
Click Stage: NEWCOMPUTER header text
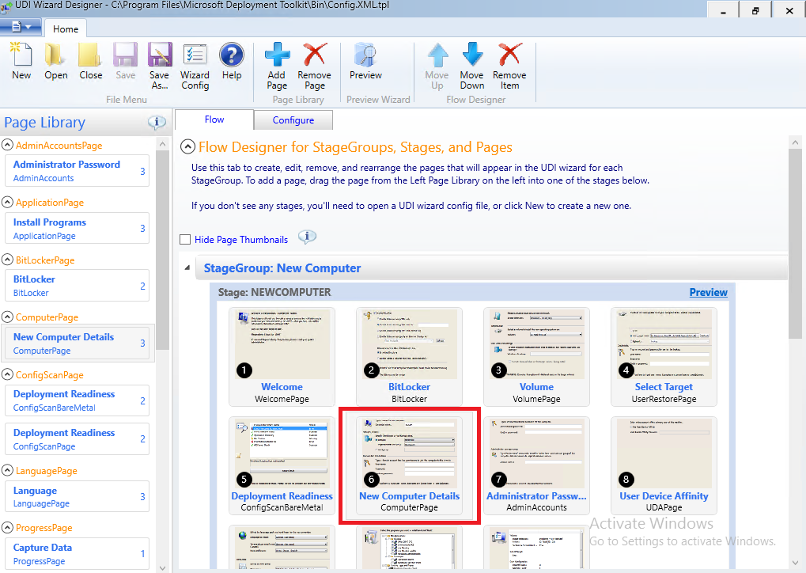pyautogui.click(x=274, y=292)
